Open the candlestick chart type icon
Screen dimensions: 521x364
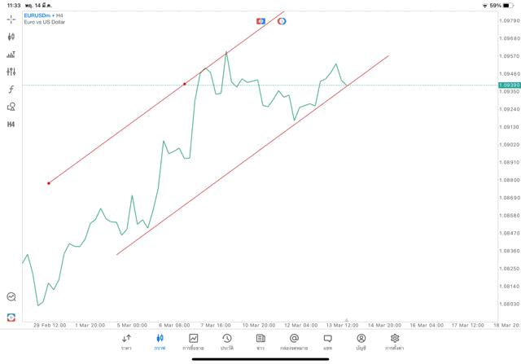coord(11,37)
